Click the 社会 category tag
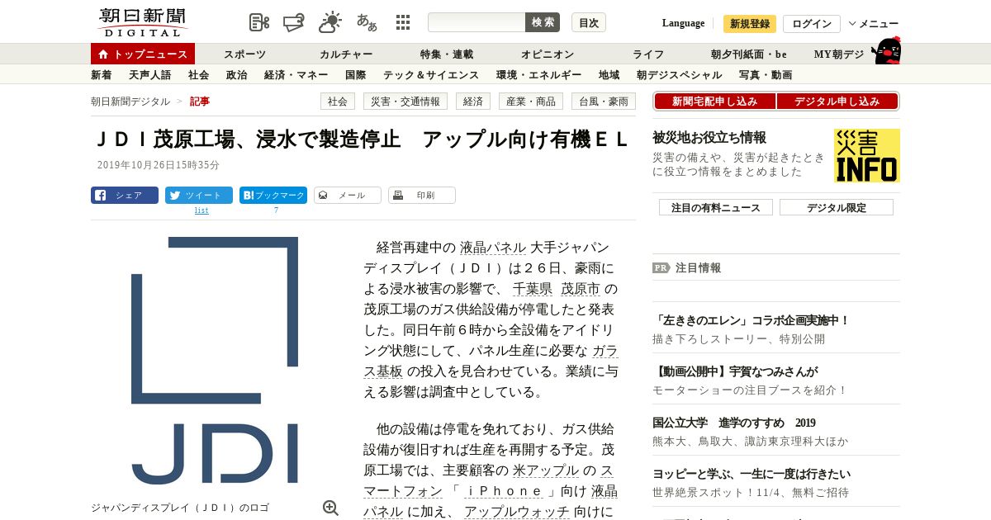Image resolution: width=991 pixels, height=520 pixels. point(338,102)
